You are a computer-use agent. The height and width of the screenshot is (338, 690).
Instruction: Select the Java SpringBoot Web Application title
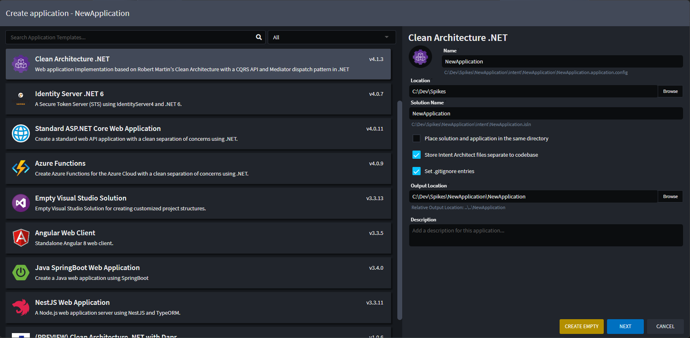(x=87, y=268)
